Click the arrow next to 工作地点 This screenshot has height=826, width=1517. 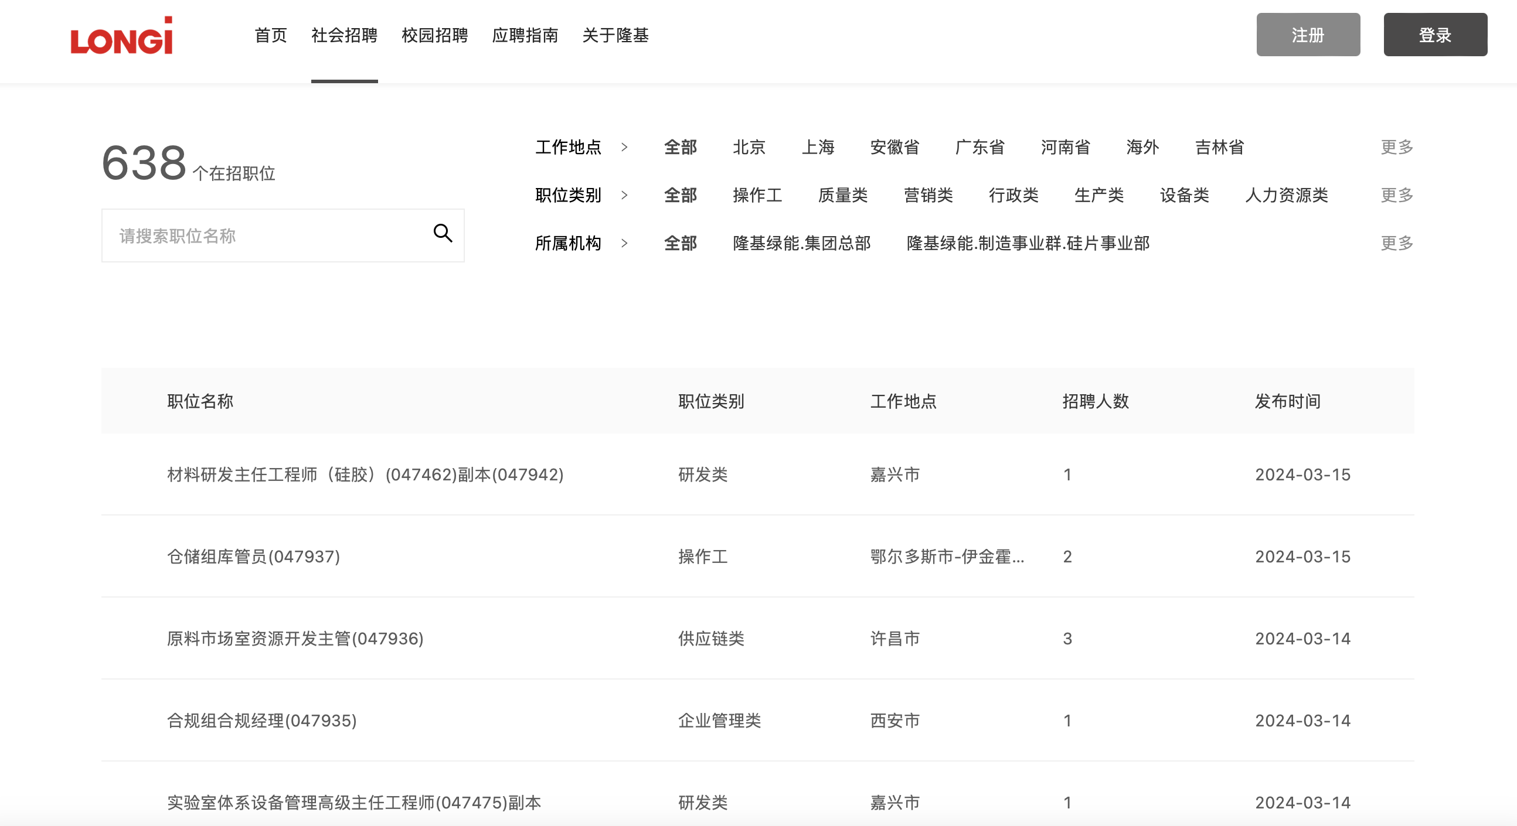624,147
